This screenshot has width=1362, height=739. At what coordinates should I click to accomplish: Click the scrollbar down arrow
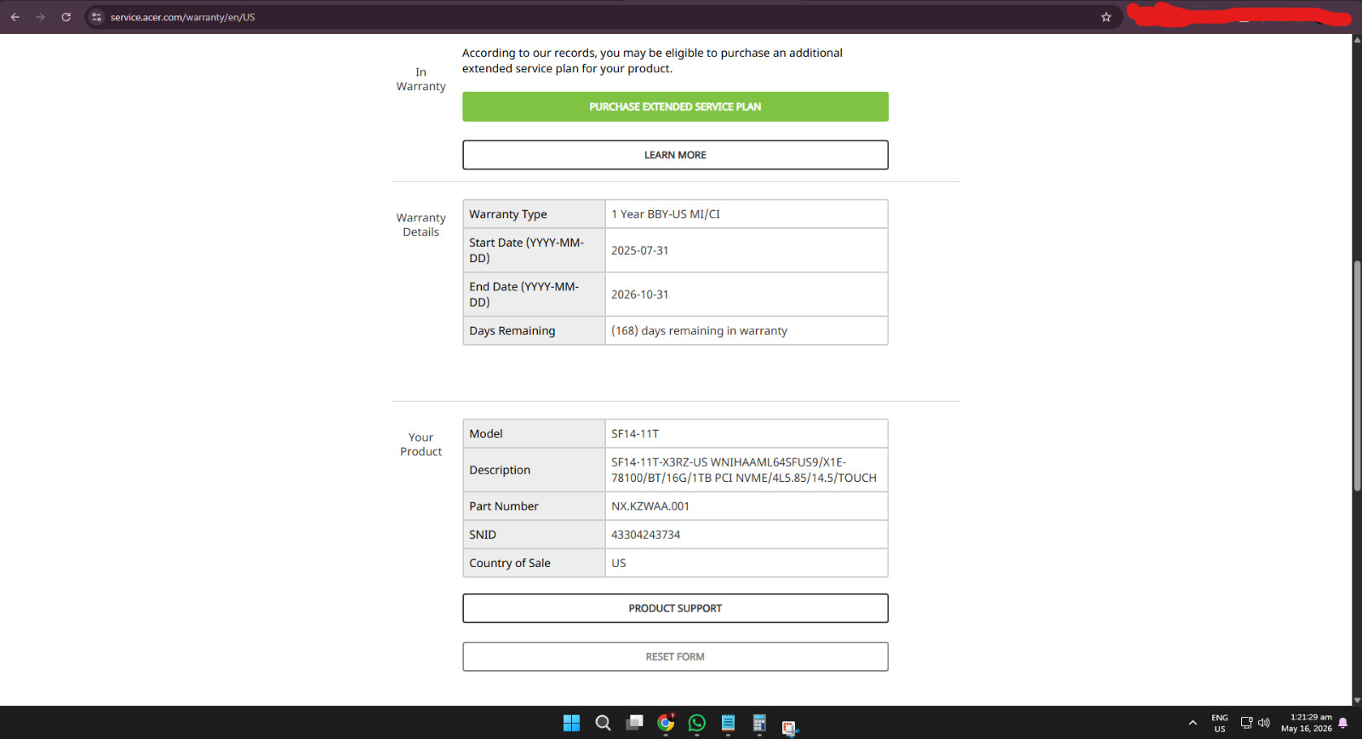tap(1357, 701)
